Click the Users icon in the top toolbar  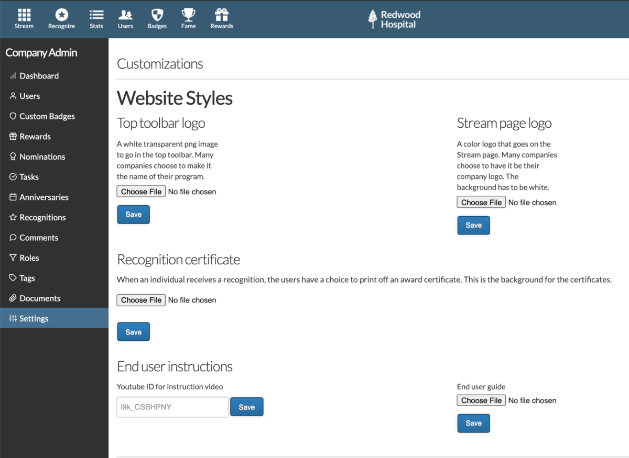(125, 18)
